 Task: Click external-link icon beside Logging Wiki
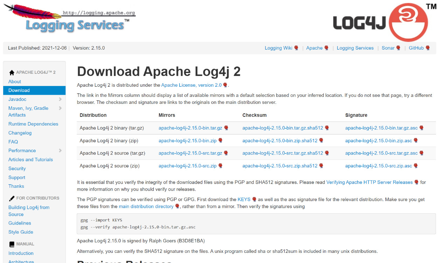click(296, 48)
